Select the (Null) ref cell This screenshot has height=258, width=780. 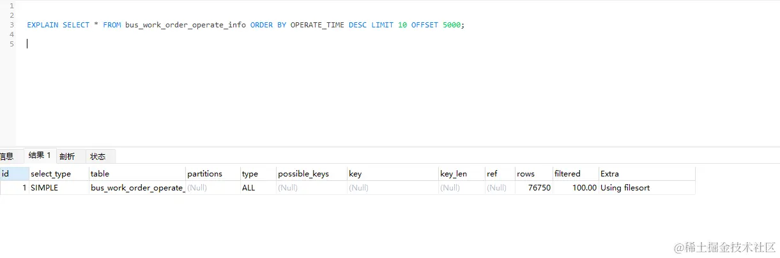click(500, 188)
